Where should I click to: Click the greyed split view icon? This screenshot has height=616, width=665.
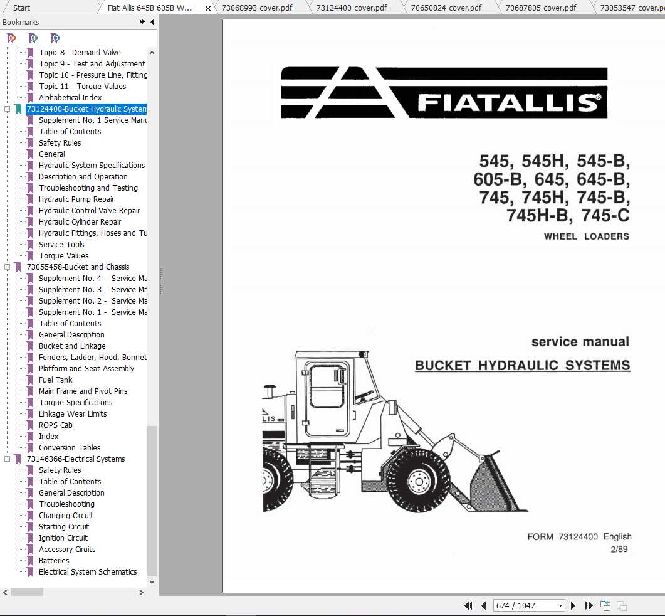[622, 606]
